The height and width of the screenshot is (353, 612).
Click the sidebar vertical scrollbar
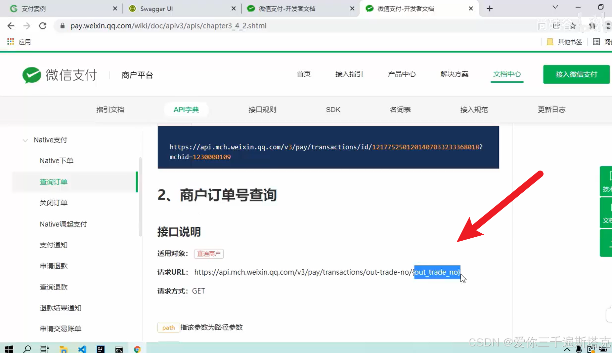pos(140,197)
